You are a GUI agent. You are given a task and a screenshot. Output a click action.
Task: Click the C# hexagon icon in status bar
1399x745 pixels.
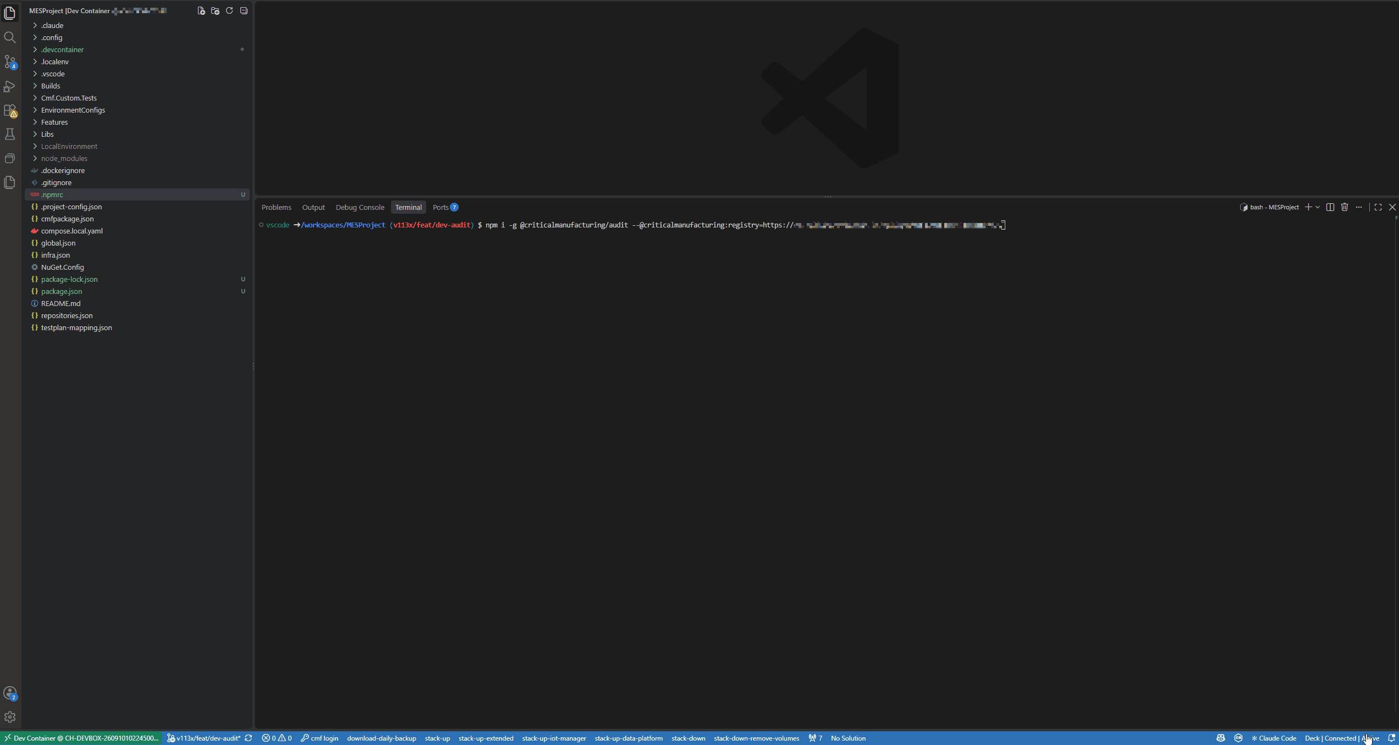point(1238,738)
